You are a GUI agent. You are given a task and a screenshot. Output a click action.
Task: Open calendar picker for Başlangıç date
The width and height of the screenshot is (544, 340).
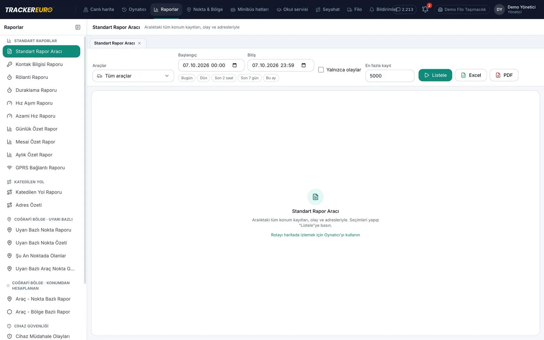[235, 65]
